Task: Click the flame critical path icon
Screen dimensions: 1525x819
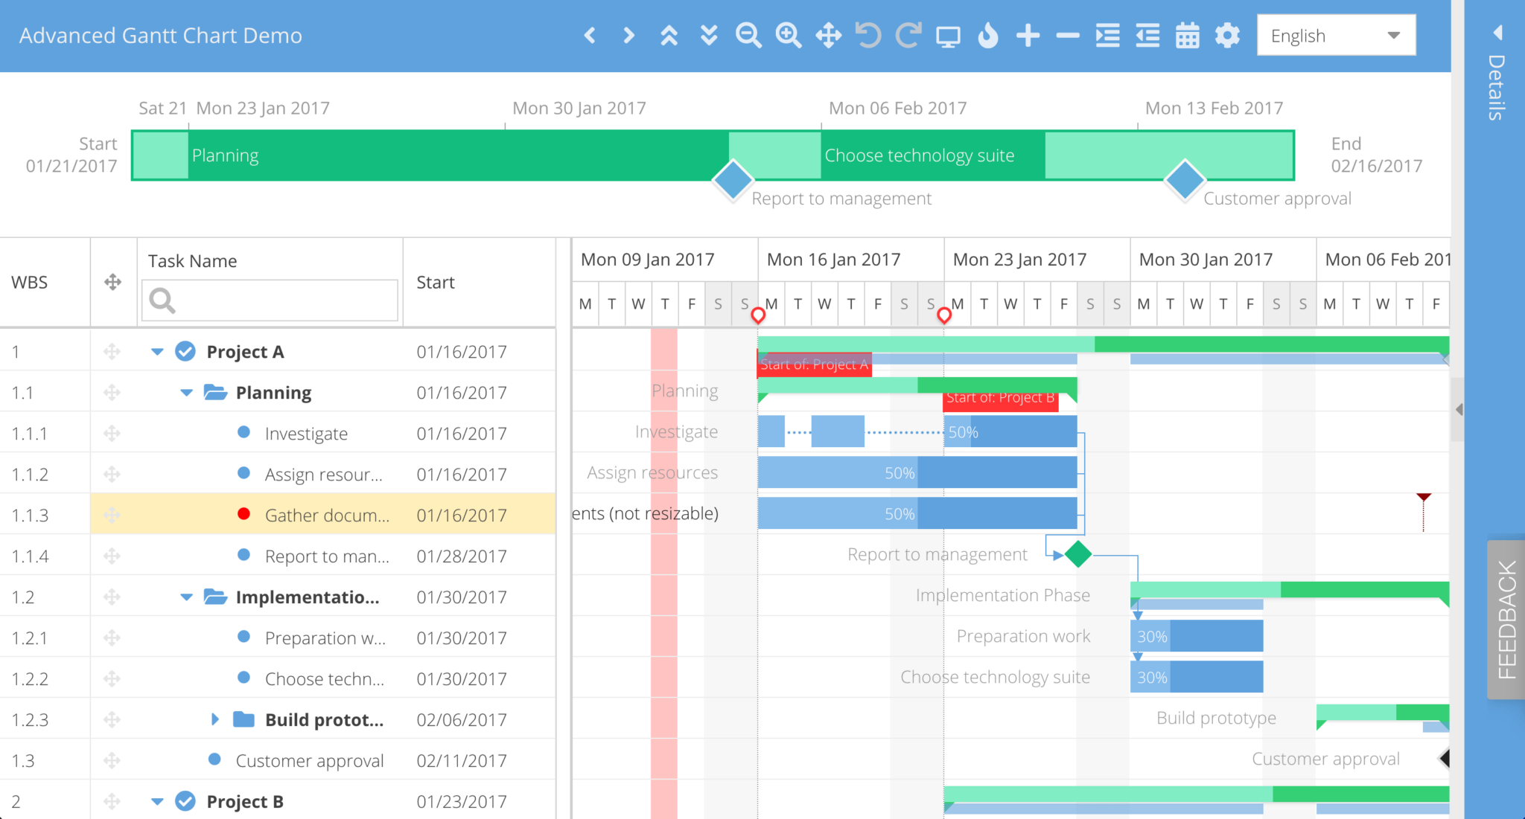Action: coord(987,35)
